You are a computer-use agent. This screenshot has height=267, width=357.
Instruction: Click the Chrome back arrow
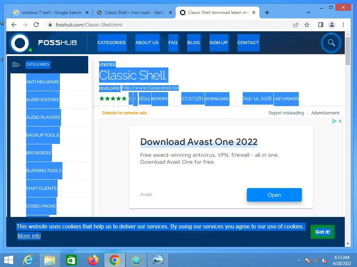point(14,25)
